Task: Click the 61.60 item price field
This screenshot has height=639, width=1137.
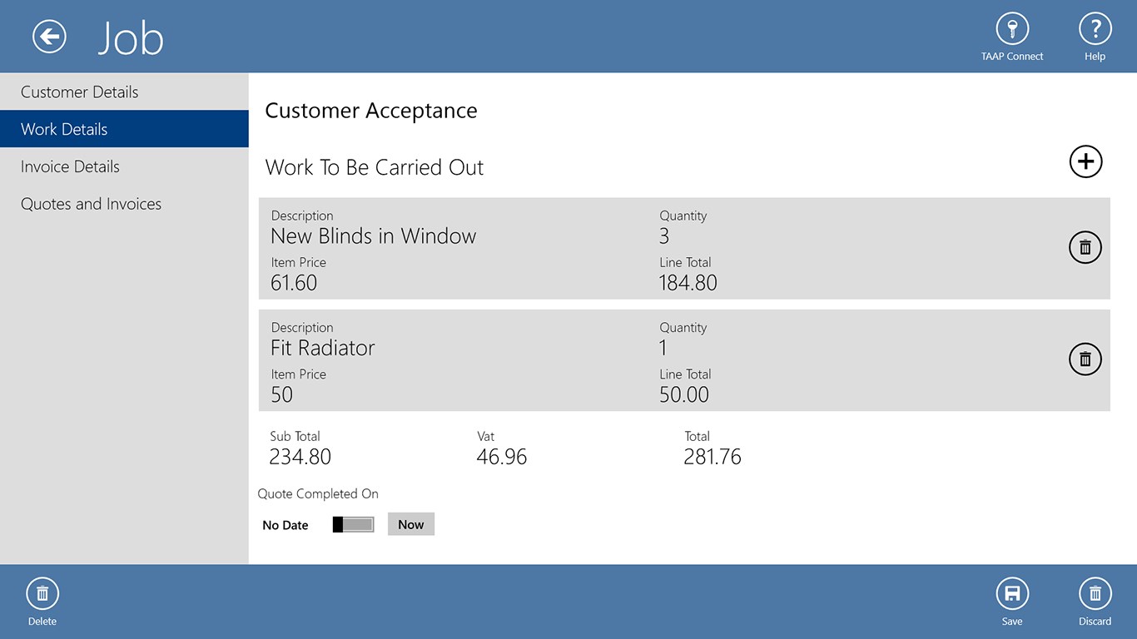Action: [x=294, y=283]
